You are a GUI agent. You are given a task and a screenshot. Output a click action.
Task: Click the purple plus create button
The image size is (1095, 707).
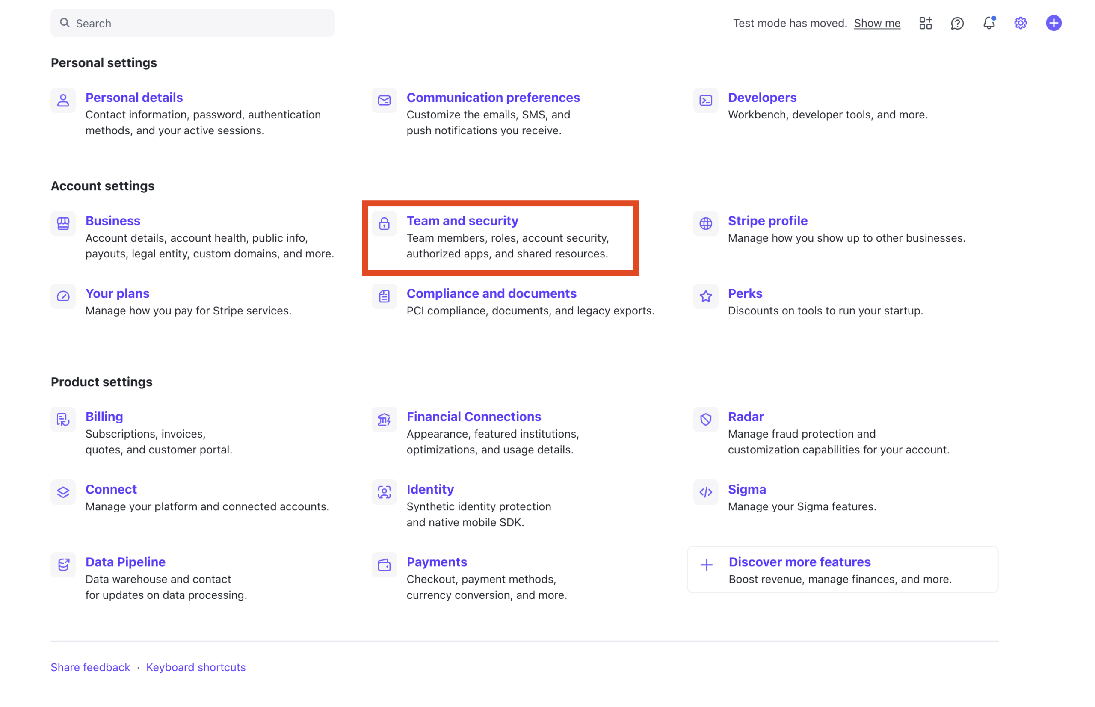(1053, 23)
